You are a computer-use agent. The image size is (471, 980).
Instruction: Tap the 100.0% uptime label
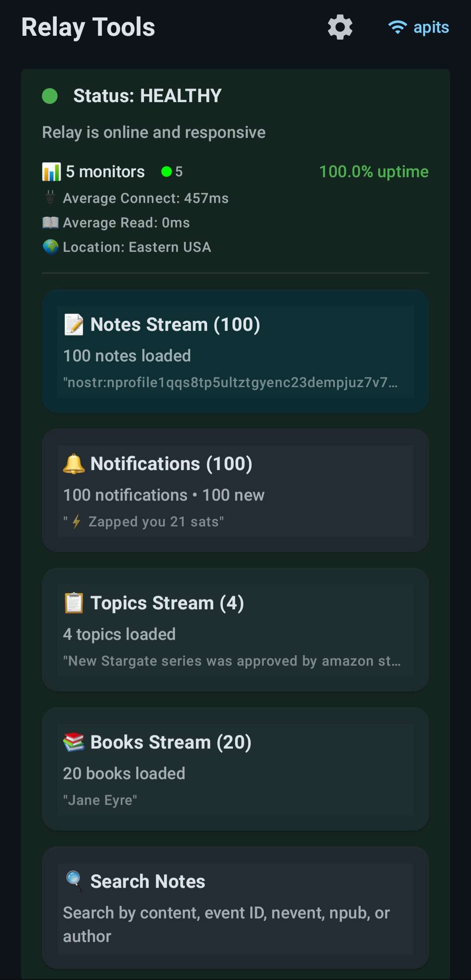pyautogui.click(x=374, y=172)
